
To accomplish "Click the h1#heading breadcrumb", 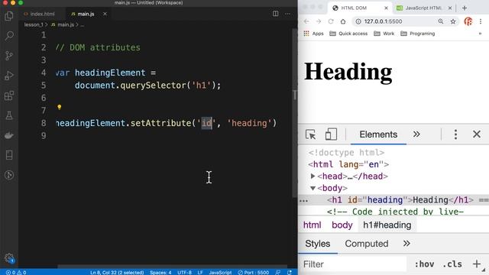I will (x=387, y=225).
